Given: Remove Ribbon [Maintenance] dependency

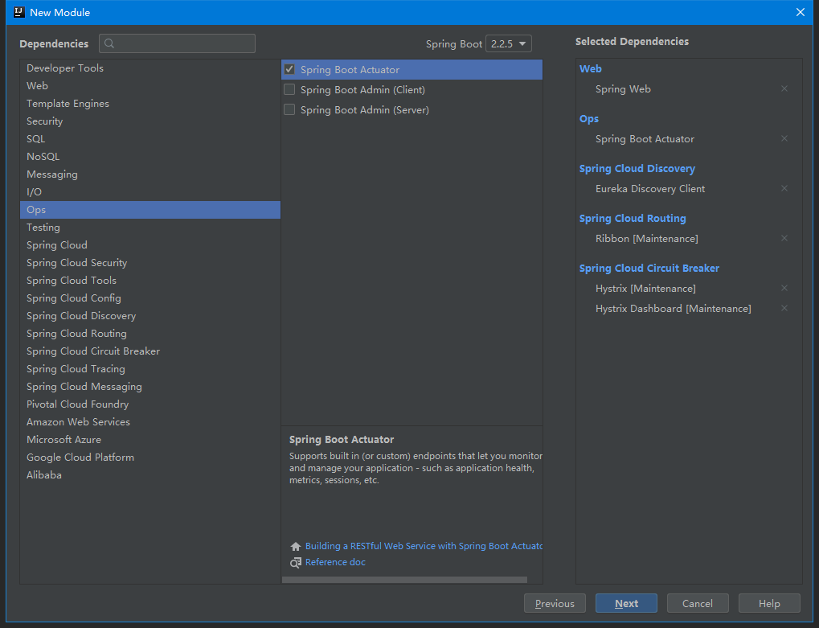Looking at the screenshot, I should click(x=784, y=238).
